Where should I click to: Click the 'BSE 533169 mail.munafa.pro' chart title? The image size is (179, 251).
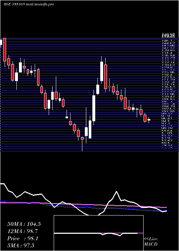point(29,4)
